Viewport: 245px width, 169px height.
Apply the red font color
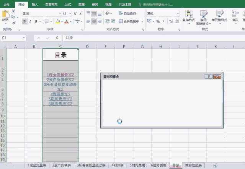coord(67,21)
